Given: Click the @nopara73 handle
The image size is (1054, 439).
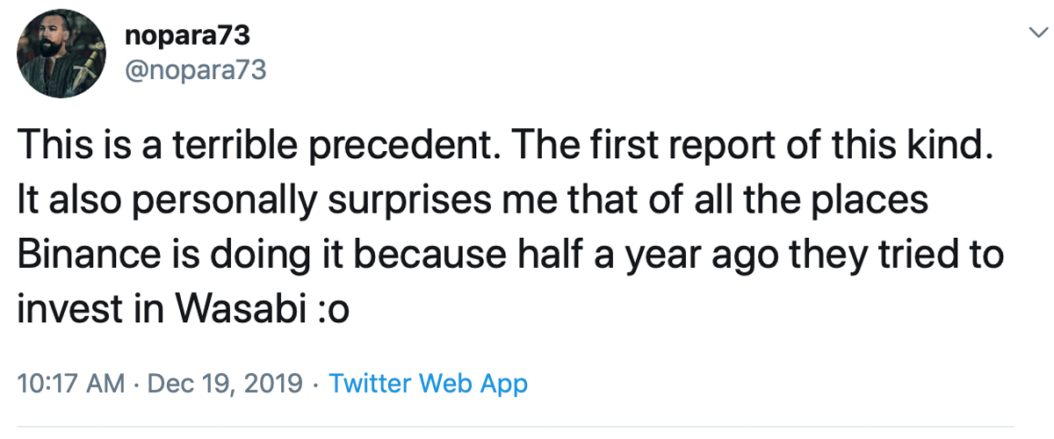Looking at the screenshot, I should (x=197, y=69).
